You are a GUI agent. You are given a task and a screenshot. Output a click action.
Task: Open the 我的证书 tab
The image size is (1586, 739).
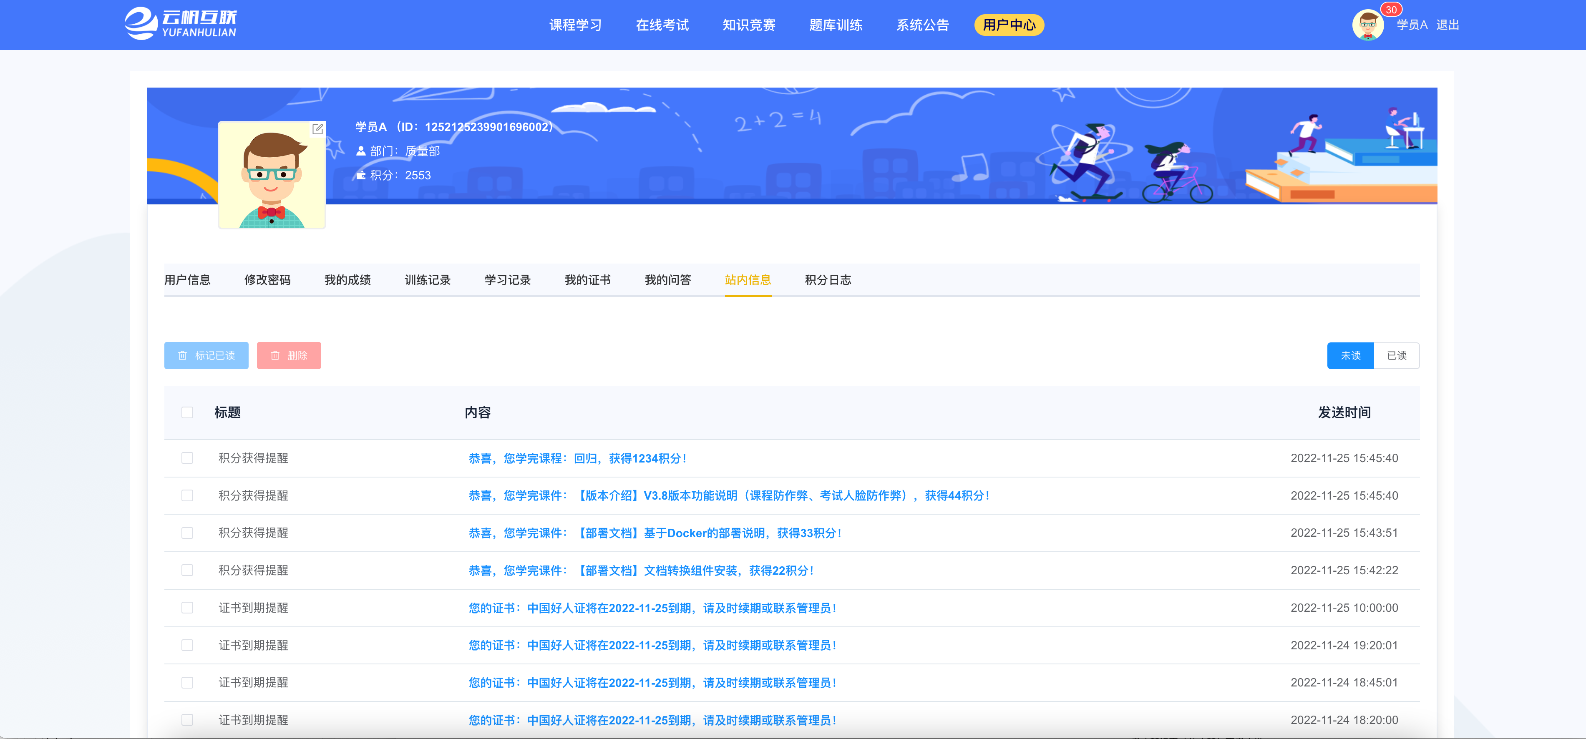[587, 280]
